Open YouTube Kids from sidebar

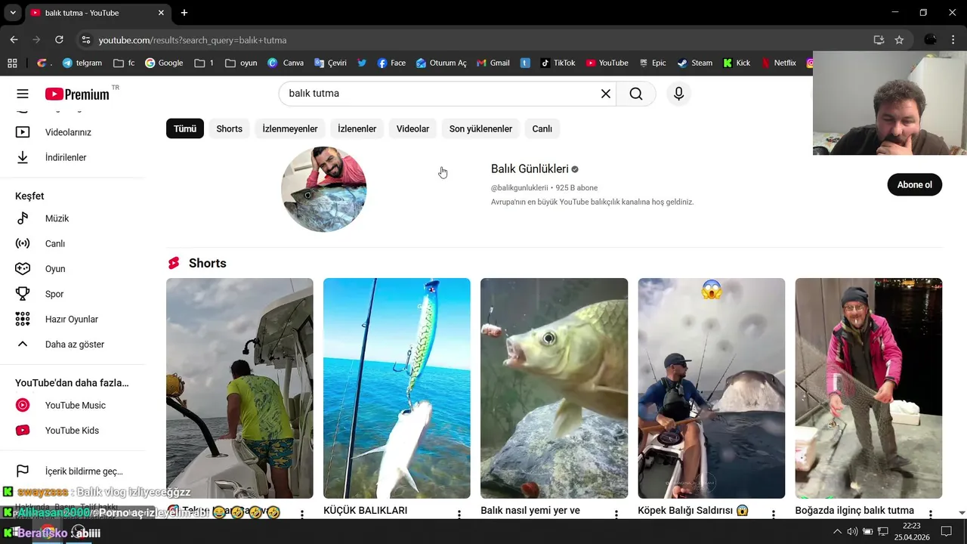(73, 431)
